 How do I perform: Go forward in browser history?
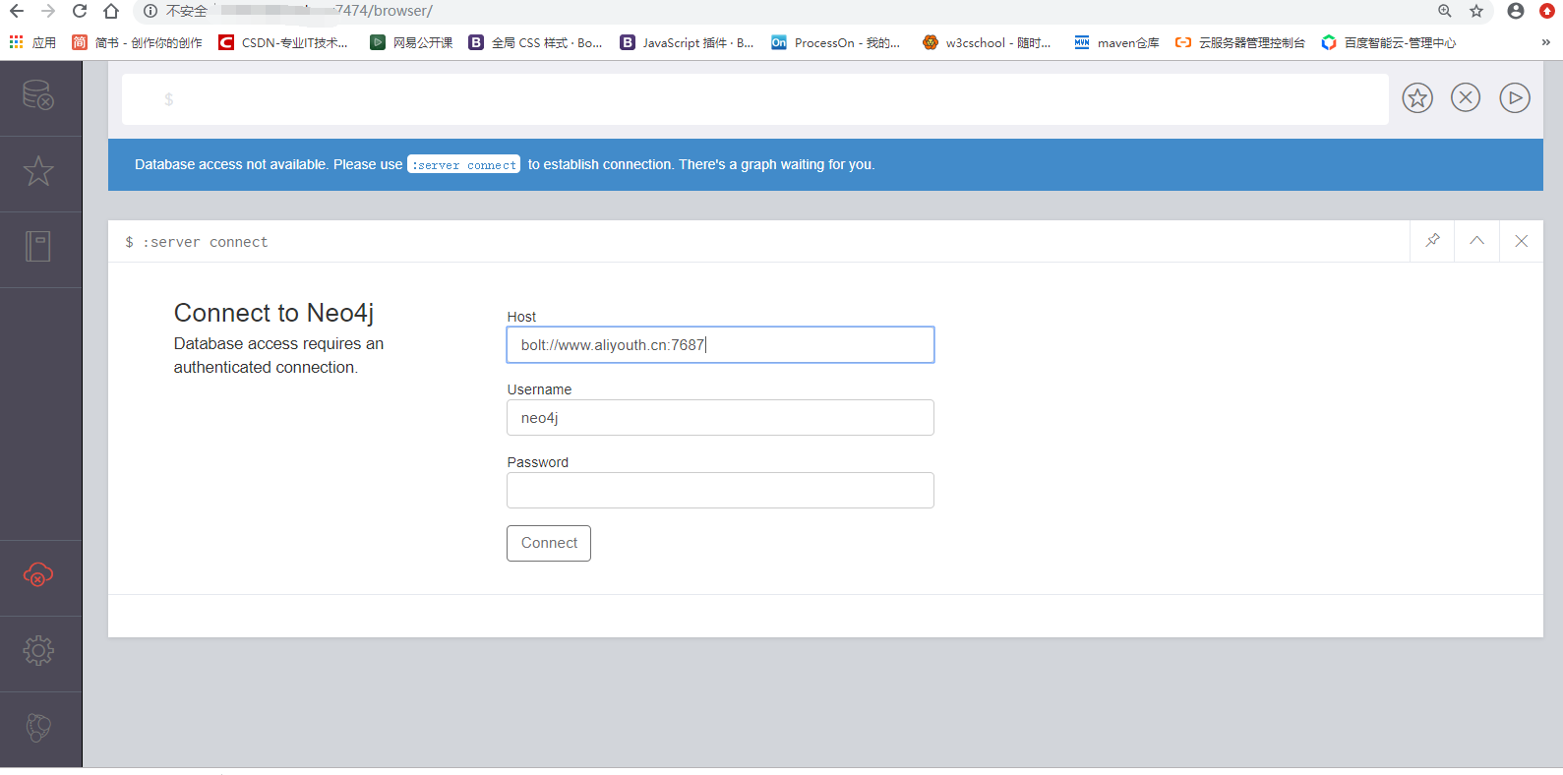tap(48, 11)
